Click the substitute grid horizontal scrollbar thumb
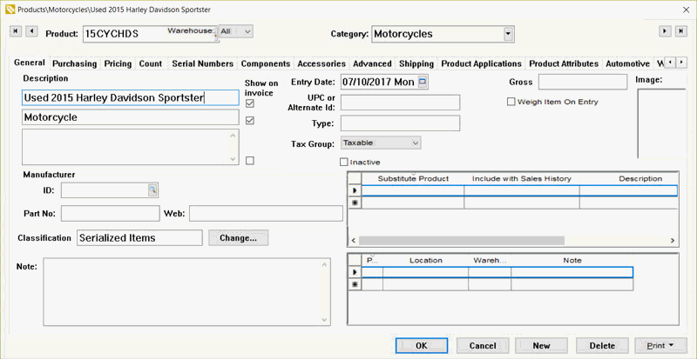This screenshot has height=359, width=697. coord(462,241)
